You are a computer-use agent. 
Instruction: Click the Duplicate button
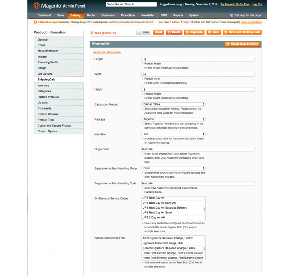194,32
